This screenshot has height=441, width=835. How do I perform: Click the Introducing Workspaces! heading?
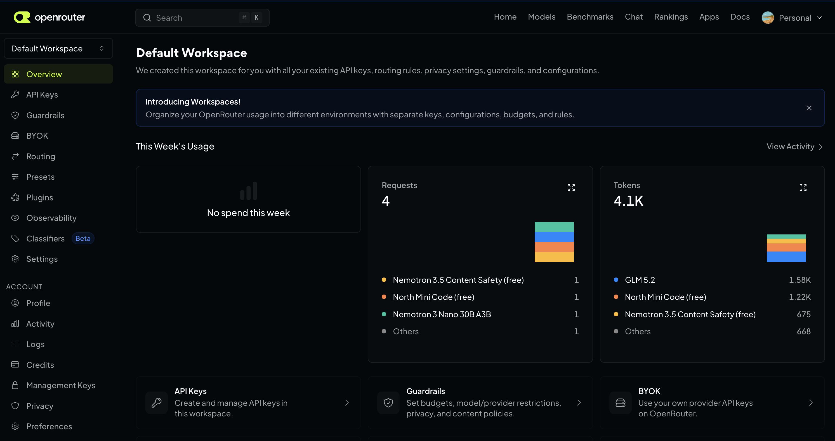click(x=193, y=102)
